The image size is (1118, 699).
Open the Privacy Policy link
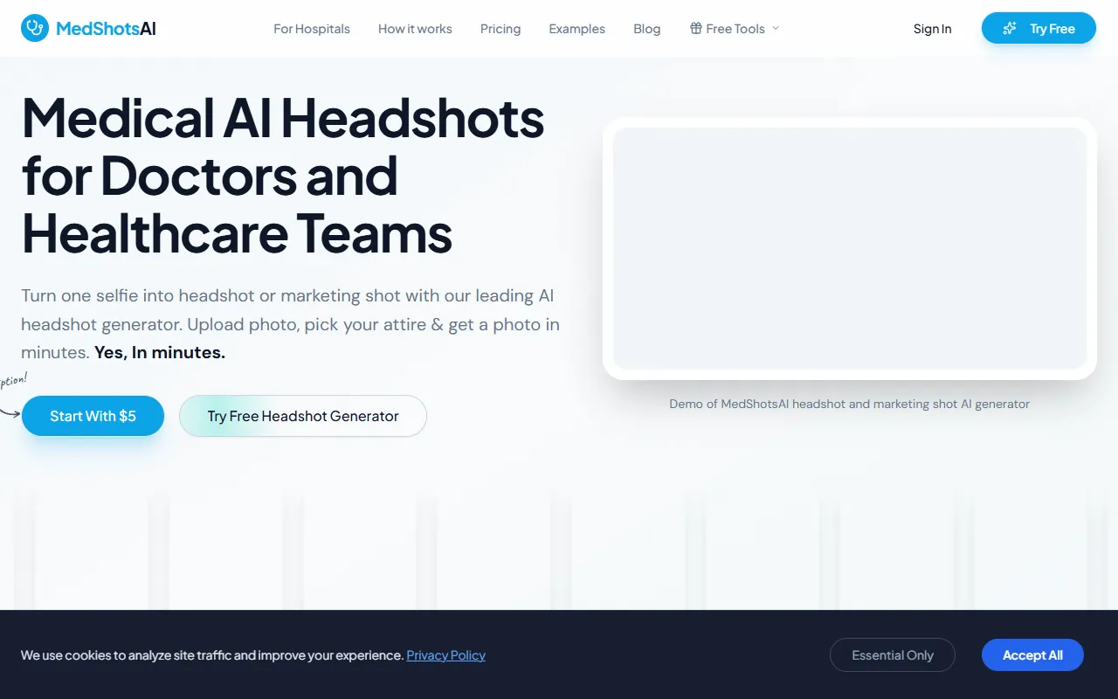point(445,655)
